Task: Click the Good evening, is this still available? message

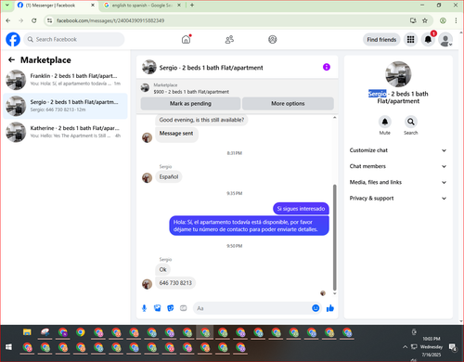Action: point(201,120)
